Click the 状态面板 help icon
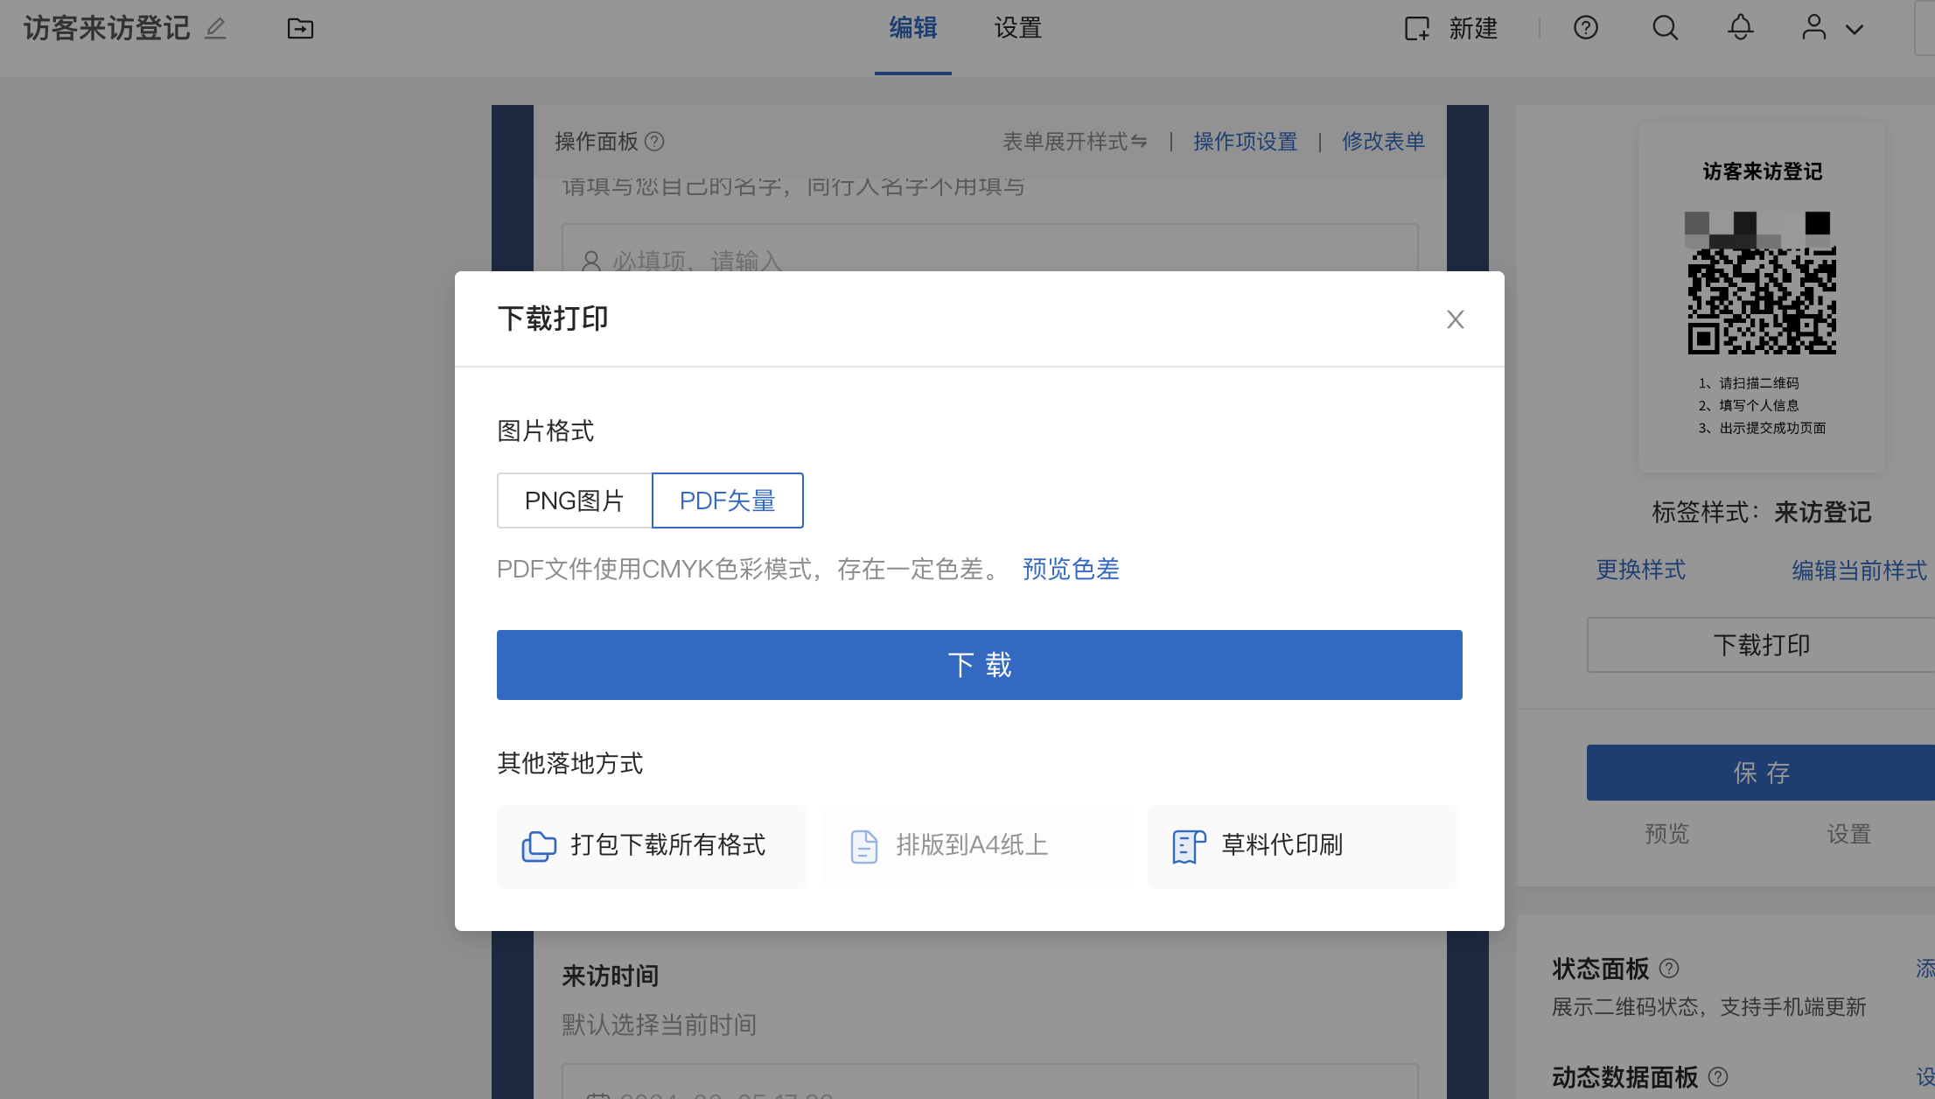1935x1099 pixels. (1669, 968)
